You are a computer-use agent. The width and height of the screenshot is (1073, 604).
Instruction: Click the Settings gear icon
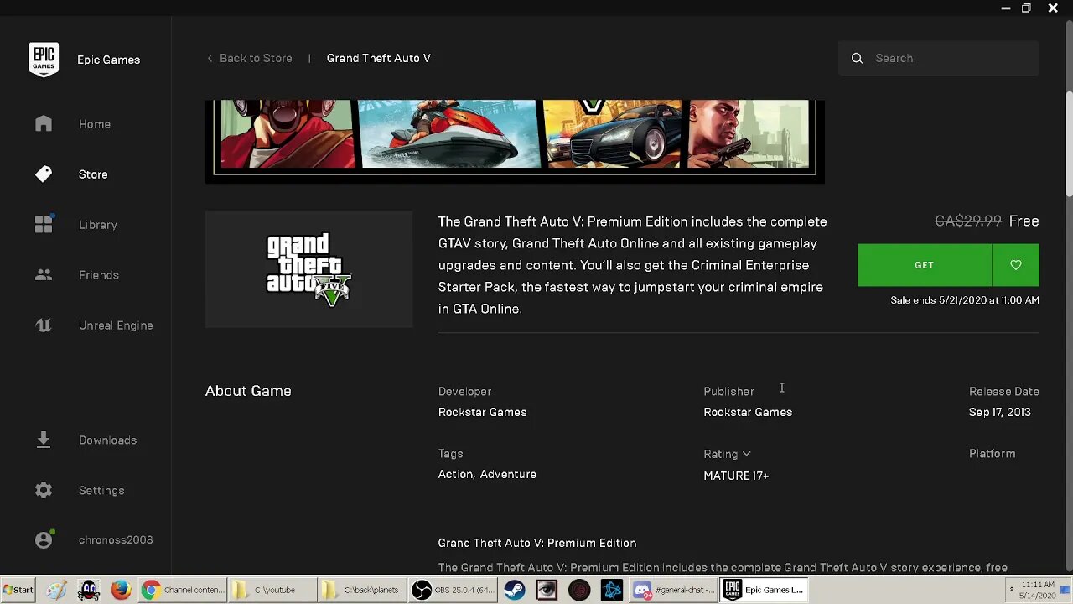(44, 490)
